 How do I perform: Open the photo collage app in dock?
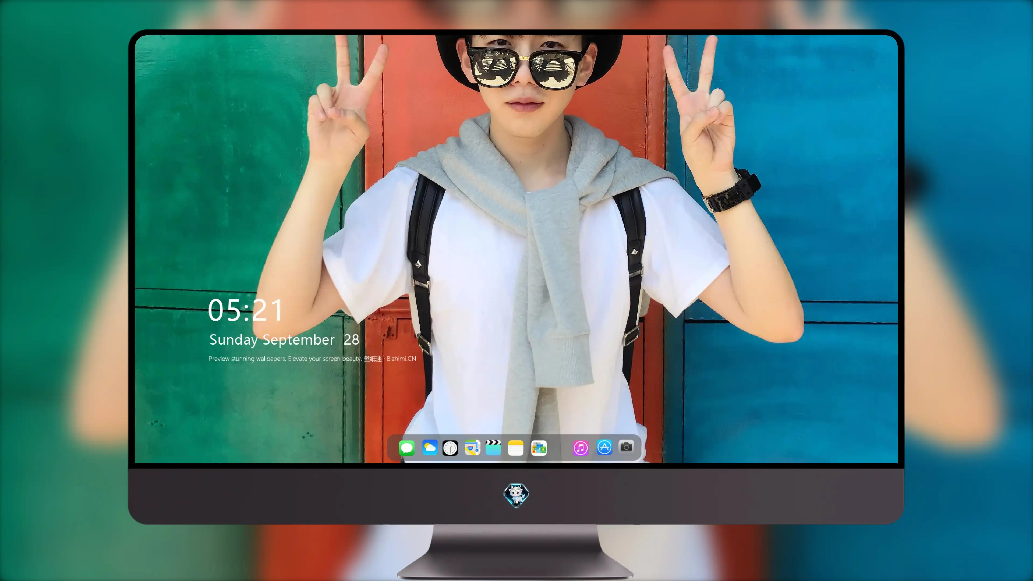click(539, 448)
